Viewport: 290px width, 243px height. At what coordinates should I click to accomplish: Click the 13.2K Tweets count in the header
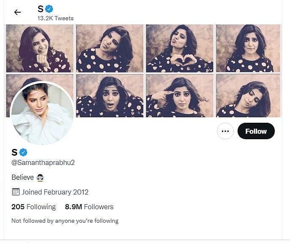pos(55,18)
